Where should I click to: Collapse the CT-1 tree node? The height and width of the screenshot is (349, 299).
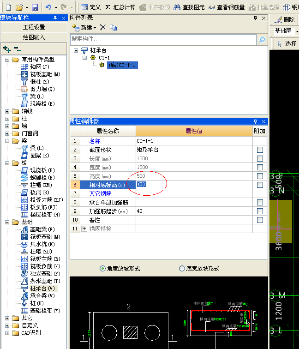(84, 58)
